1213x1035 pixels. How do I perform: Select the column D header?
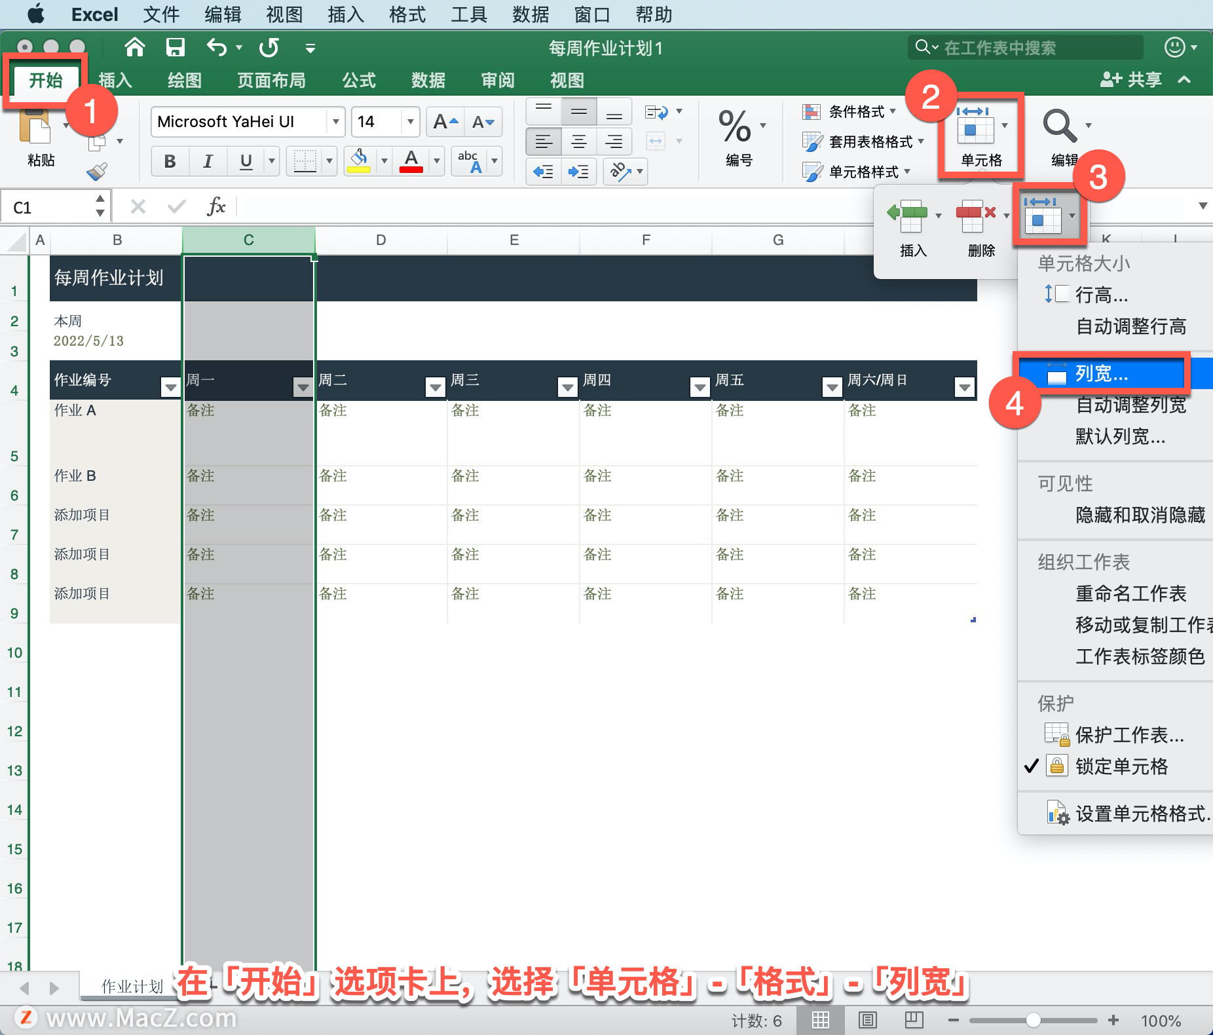[x=381, y=240]
